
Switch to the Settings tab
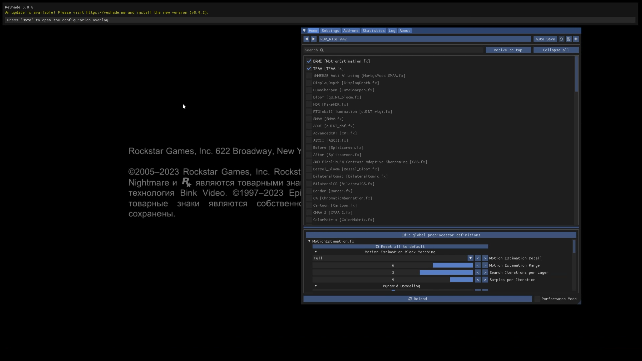[330, 31]
